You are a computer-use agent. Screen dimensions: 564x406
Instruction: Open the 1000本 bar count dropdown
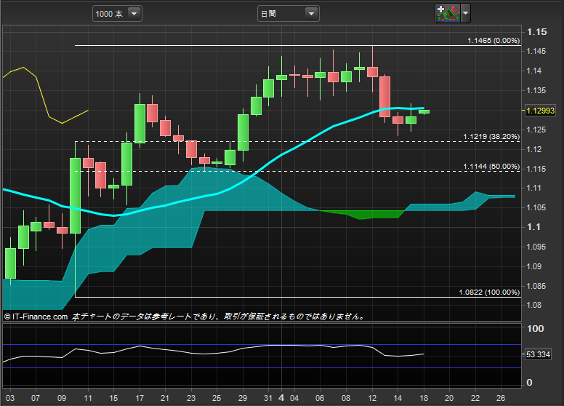(x=117, y=14)
